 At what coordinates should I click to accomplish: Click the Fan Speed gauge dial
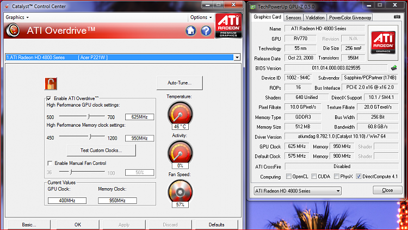click(180, 192)
